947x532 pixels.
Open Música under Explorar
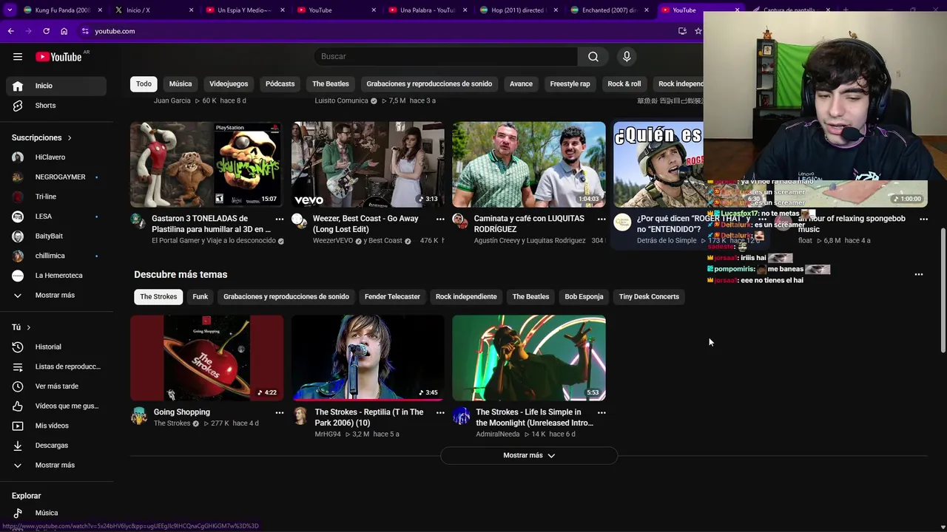click(x=56, y=513)
